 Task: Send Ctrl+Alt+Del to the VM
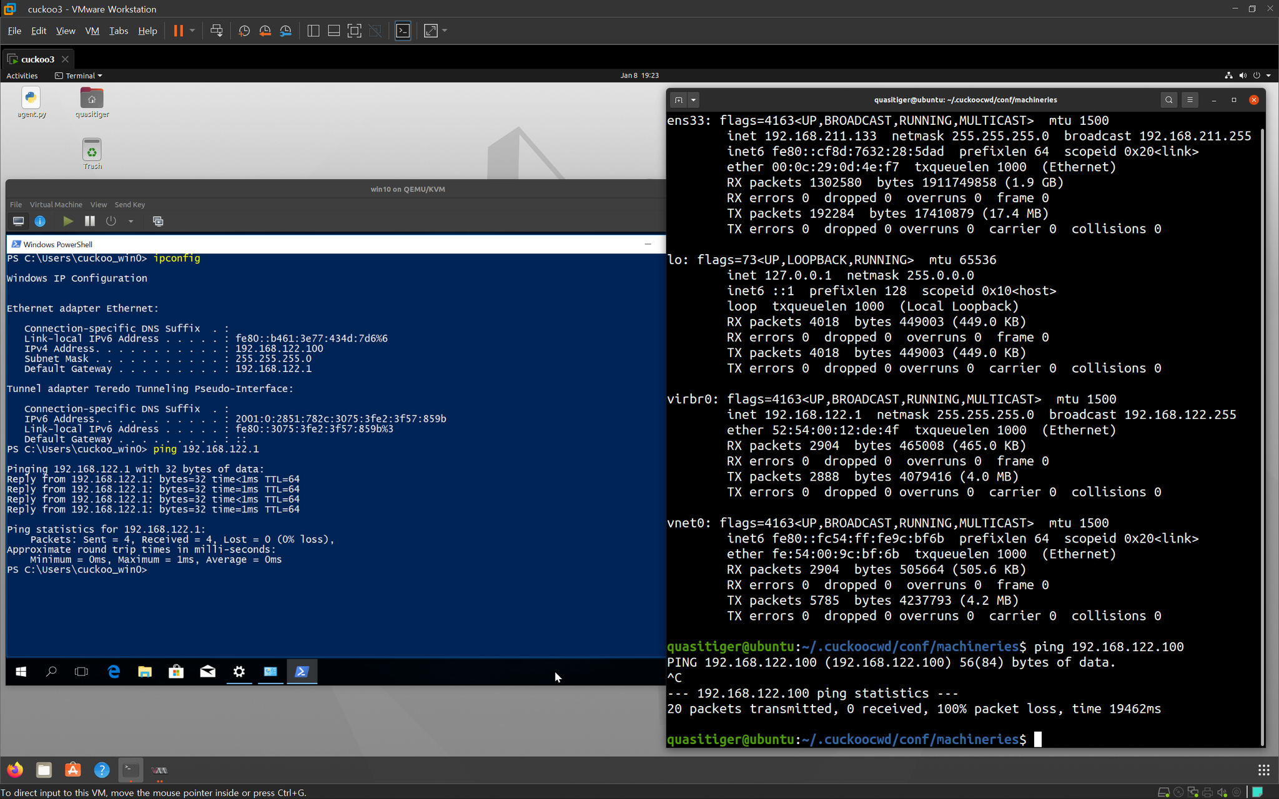click(217, 31)
